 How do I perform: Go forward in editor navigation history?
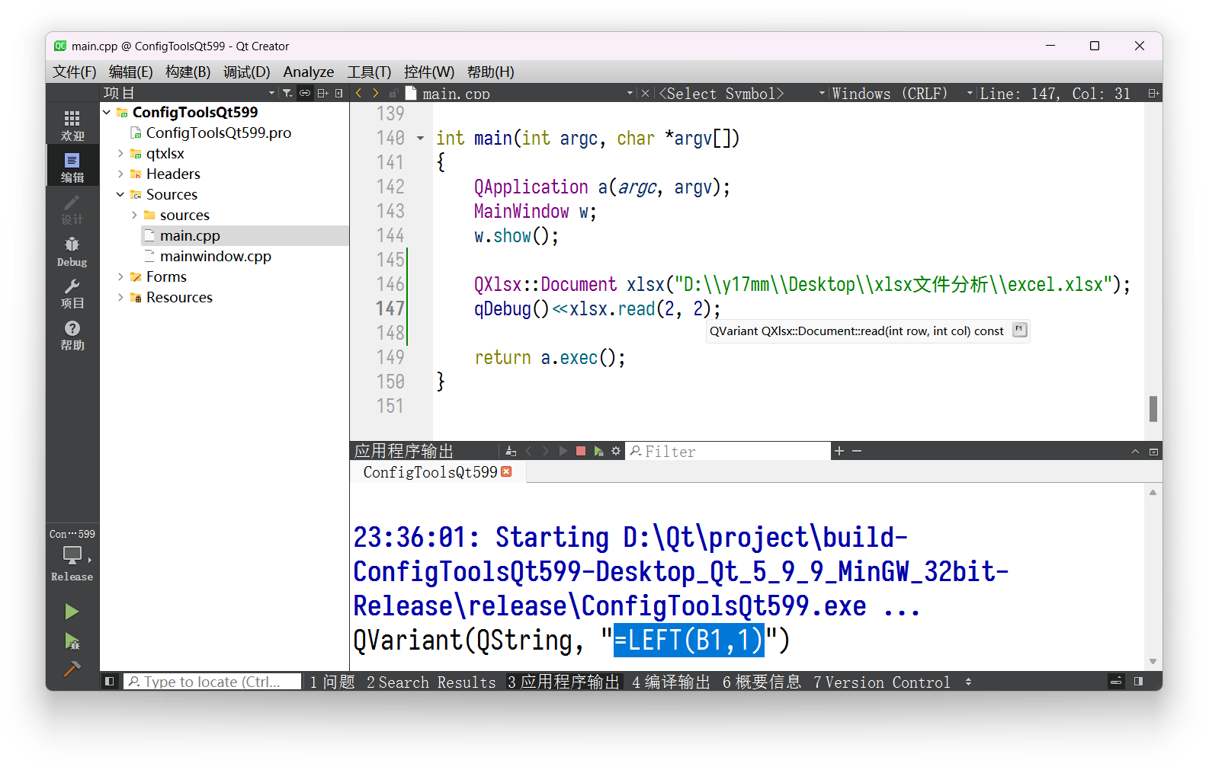(x=375, y=93)
